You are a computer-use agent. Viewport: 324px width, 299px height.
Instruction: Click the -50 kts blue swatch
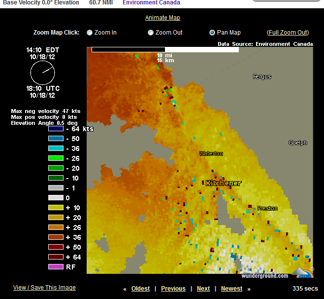pyautogui.click(x=56, y=139)
